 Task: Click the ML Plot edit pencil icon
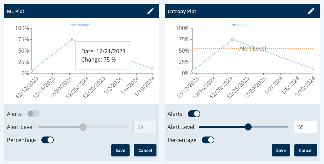click(151, 11)
